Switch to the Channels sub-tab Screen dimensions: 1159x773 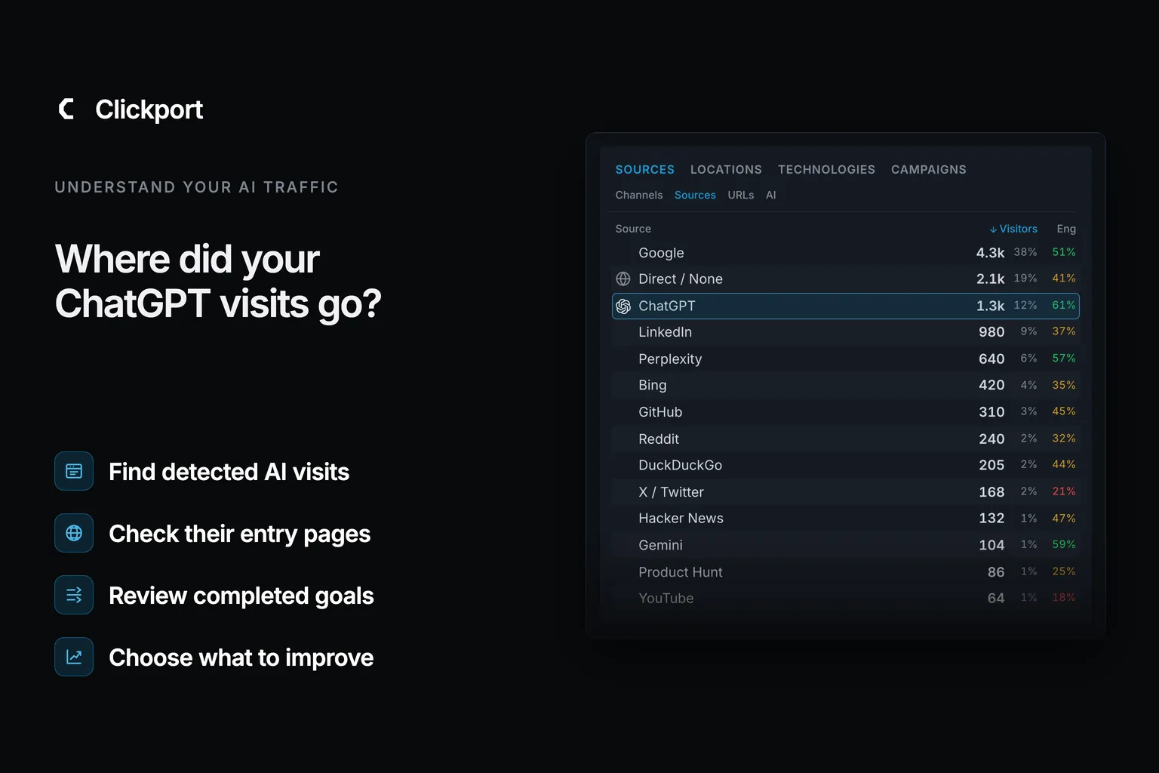[638, 195]
